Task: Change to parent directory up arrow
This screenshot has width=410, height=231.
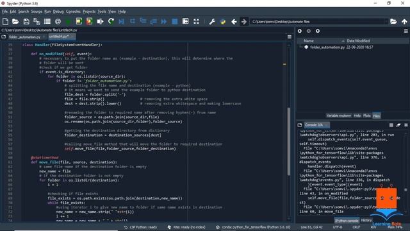Action: pos(404,21)
